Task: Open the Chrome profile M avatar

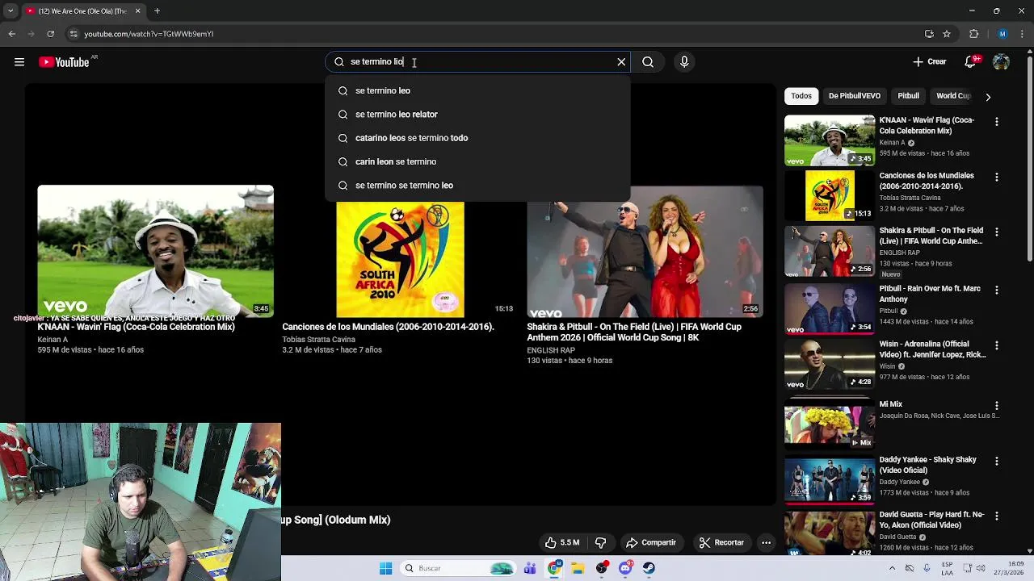Action: 1002,34
